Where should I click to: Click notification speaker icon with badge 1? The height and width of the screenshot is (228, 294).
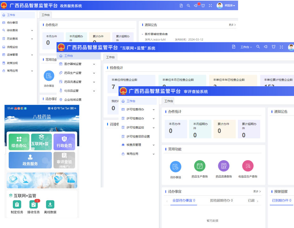[x=196, y=6]
